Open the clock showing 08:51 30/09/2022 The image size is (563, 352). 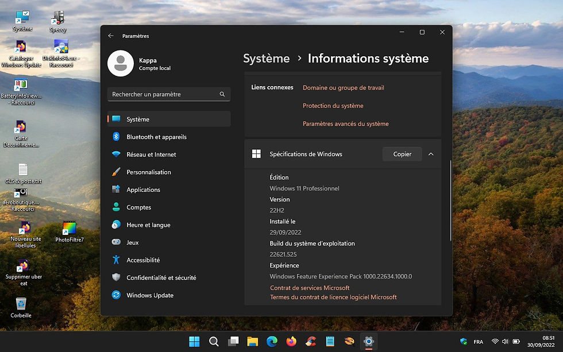541,342
